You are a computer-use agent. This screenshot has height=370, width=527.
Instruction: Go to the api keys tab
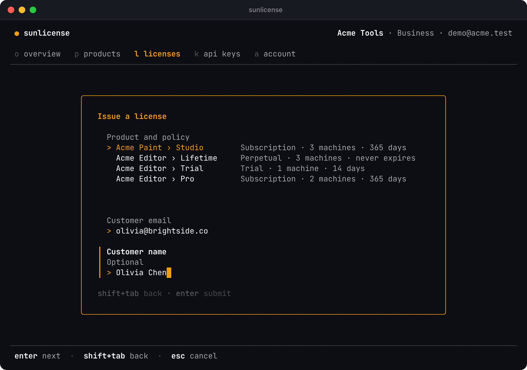217,54
